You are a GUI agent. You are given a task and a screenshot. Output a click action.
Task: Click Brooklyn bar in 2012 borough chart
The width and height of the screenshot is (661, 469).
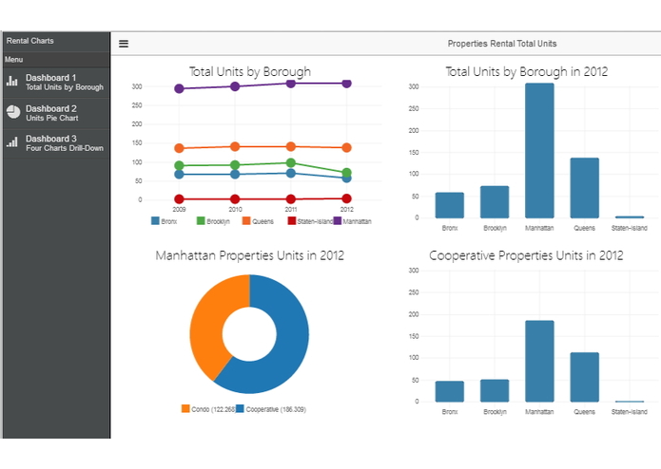(x=495, y=202)
